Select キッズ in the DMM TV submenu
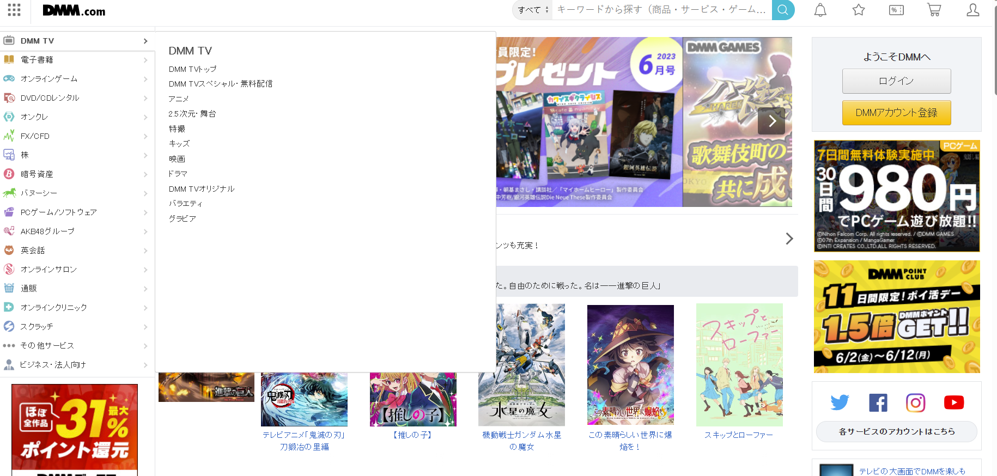The image size is (997, 476). 179,144
